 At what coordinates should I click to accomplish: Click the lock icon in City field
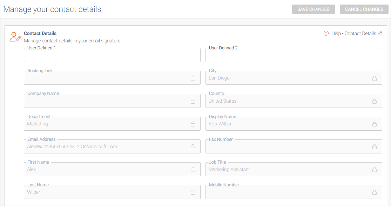(x=375, y=78)
